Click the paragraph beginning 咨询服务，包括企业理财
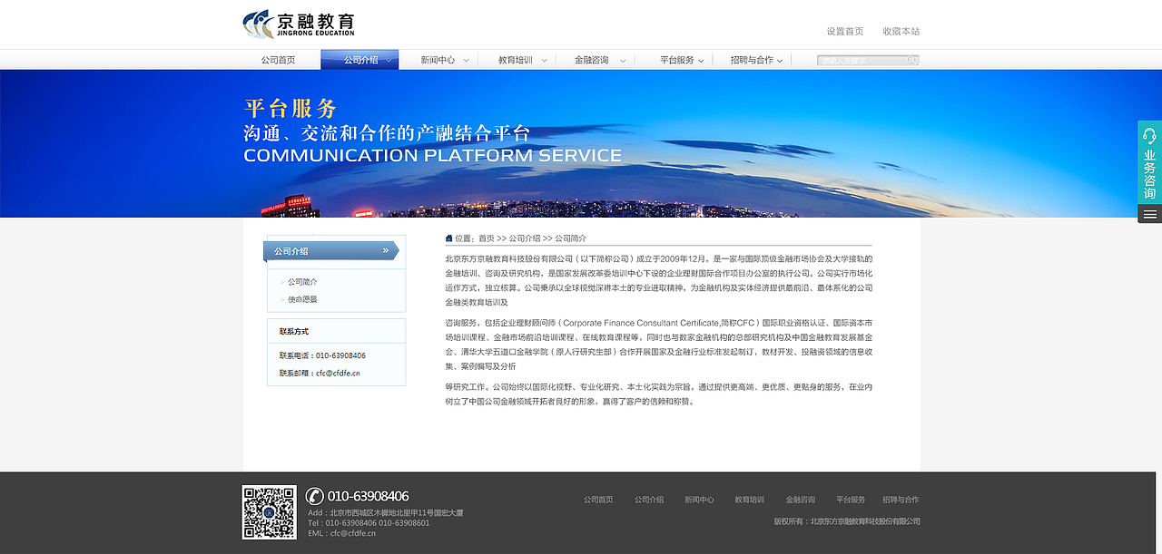 pyautogui.click(x=659, y=345)
